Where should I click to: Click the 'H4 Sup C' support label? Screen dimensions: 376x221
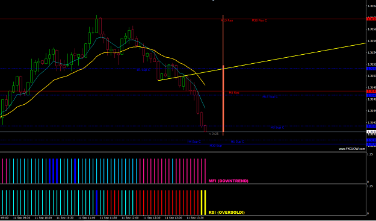pos(194,142)
